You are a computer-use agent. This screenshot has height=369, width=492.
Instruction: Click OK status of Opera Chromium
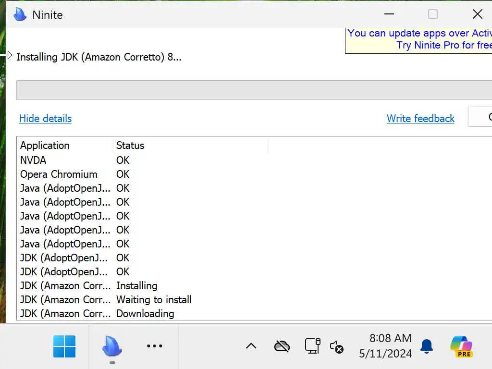point(123,174)
